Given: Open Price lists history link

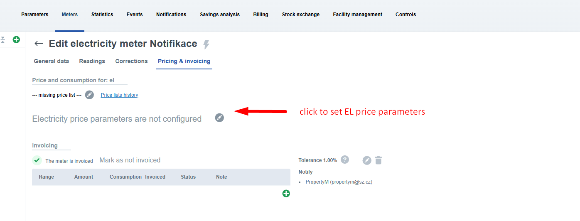Looking at the screenshot, I should [x=119, y=95].
